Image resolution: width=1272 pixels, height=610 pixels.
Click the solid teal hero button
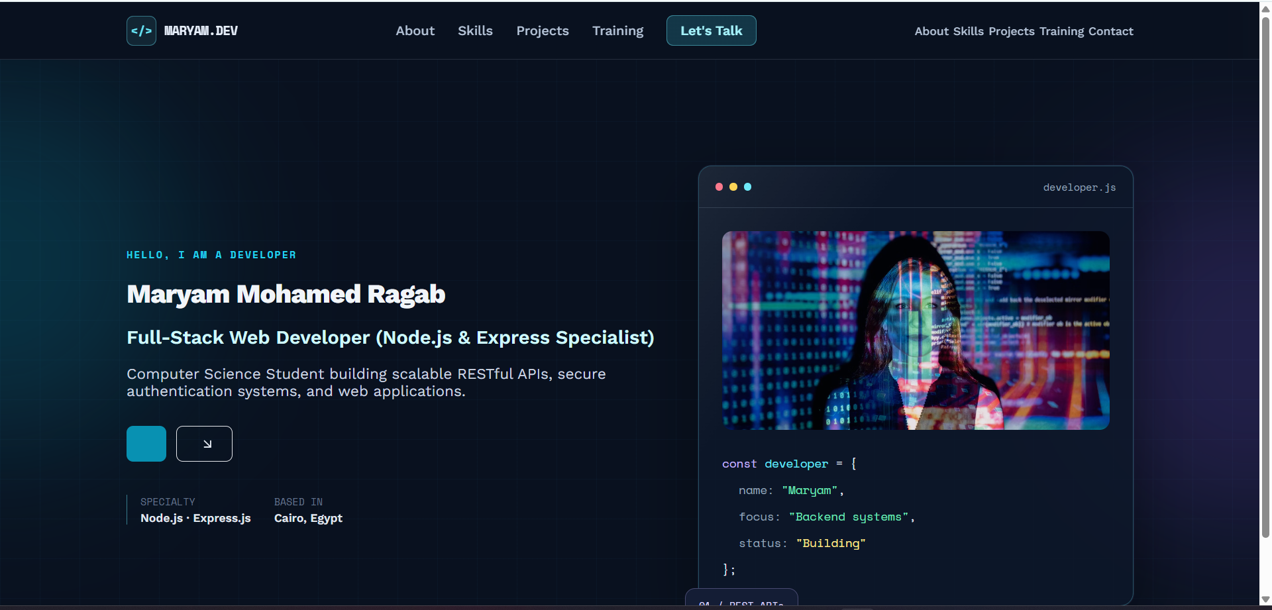point(146,444)
